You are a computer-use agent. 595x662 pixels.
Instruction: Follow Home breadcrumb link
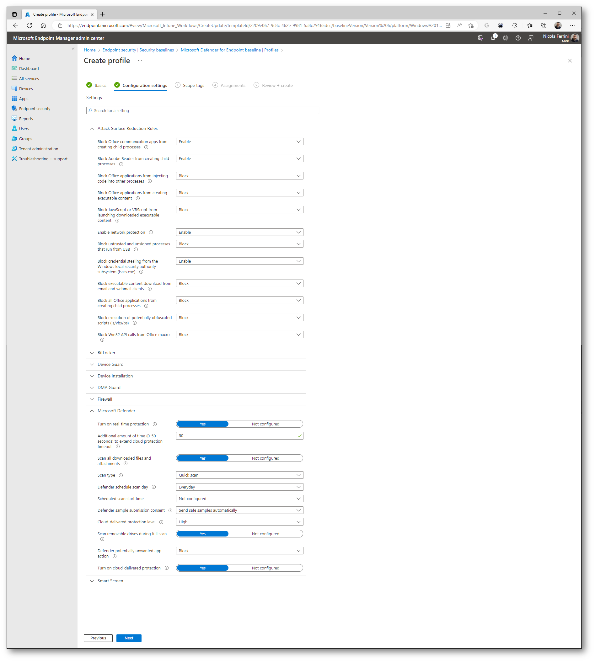(89, 50)
